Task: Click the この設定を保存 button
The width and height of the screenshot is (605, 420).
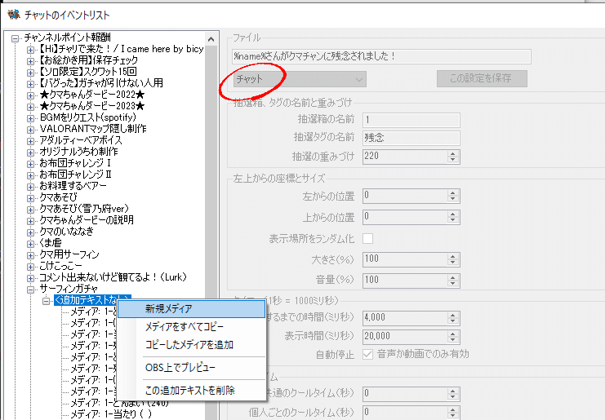Action: (x=482, y=78)
